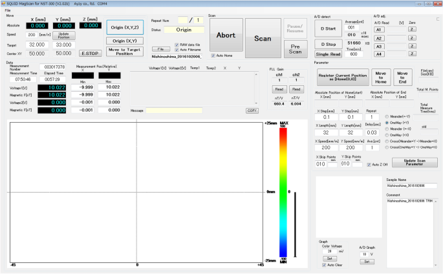Click the Color Voltage Set button
This screenshot has height=274, width=443.
point(329,258)
